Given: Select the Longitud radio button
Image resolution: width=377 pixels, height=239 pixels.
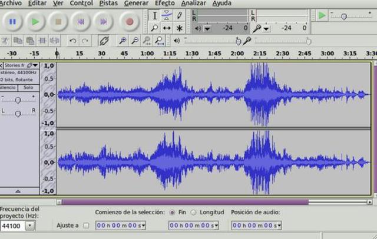Looking at the screenshot, I should tap(194, 213).
